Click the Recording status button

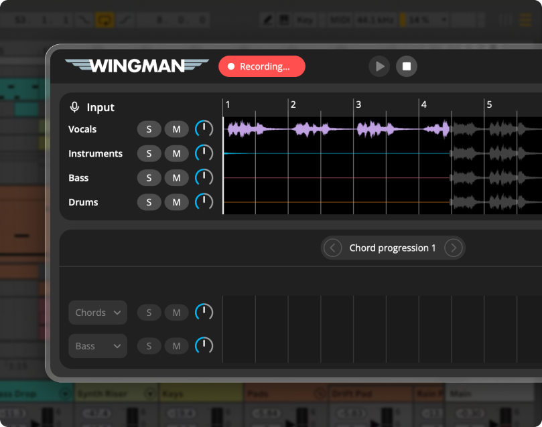click(x=262, y=66)
